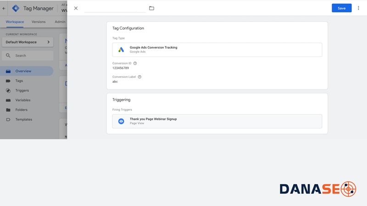Click the Triggering heading
Image resolution: width=367 pixels, height=206 pixels.
(121, 100)
